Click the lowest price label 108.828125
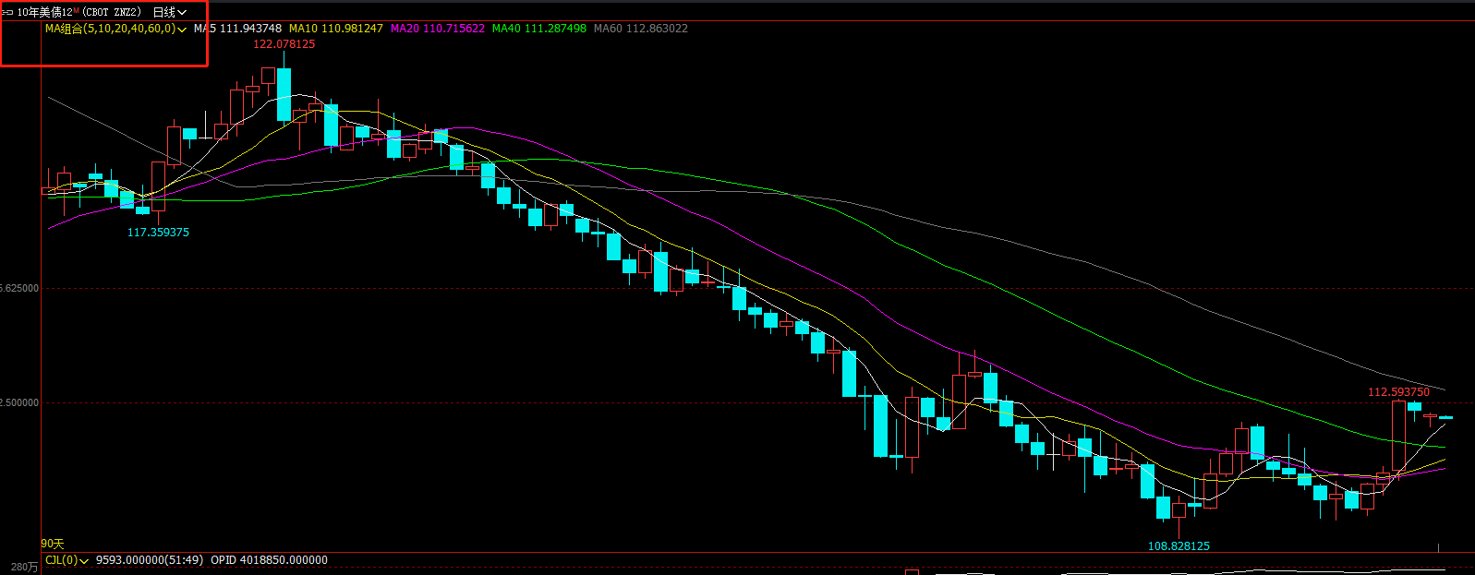 tap(1179, 546)
